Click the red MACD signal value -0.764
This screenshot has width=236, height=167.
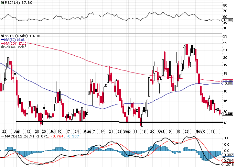tap(57, 136)
